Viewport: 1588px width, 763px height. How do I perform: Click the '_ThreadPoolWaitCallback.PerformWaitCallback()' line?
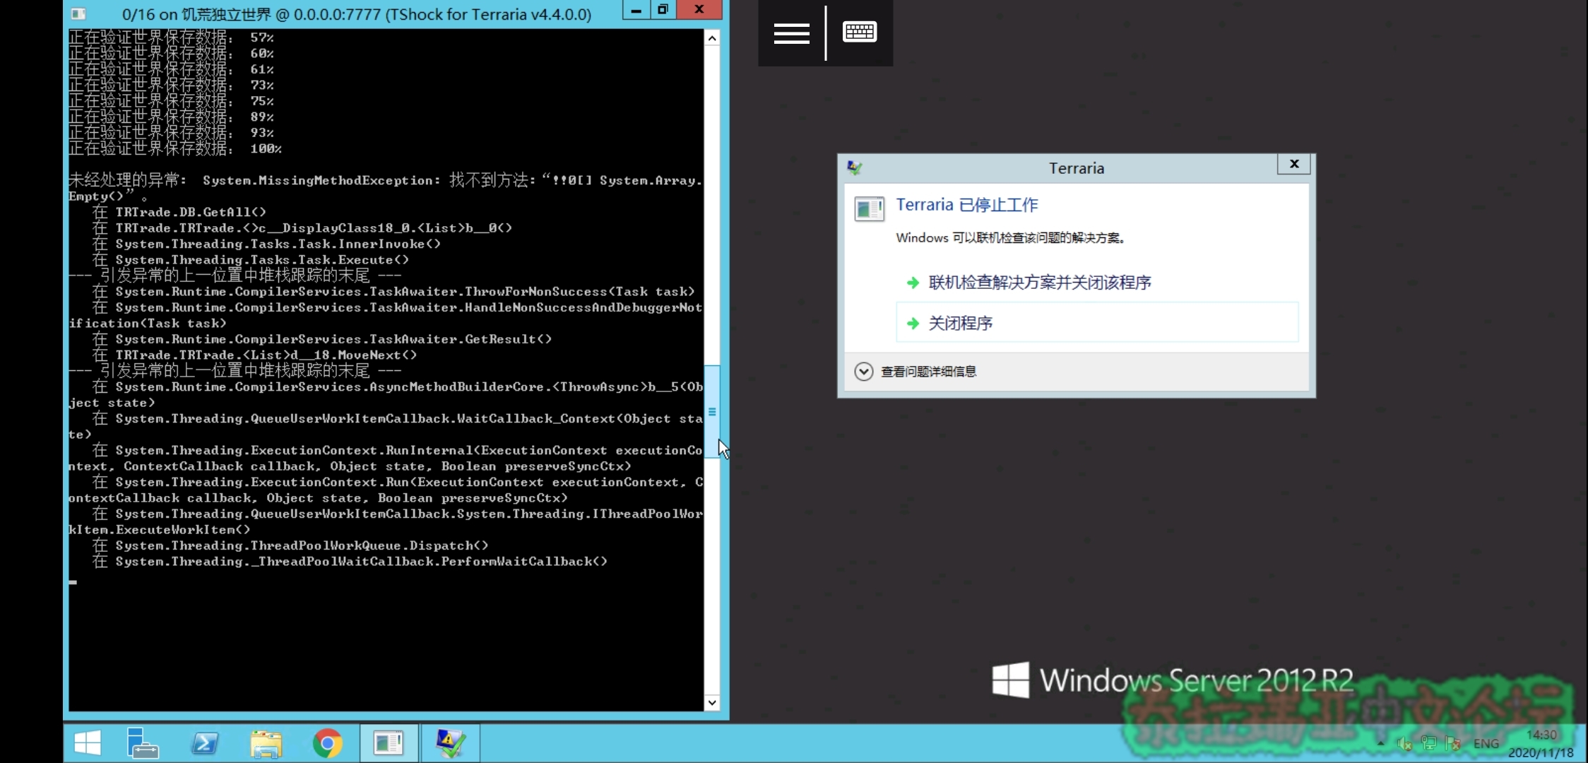[350, 562]
